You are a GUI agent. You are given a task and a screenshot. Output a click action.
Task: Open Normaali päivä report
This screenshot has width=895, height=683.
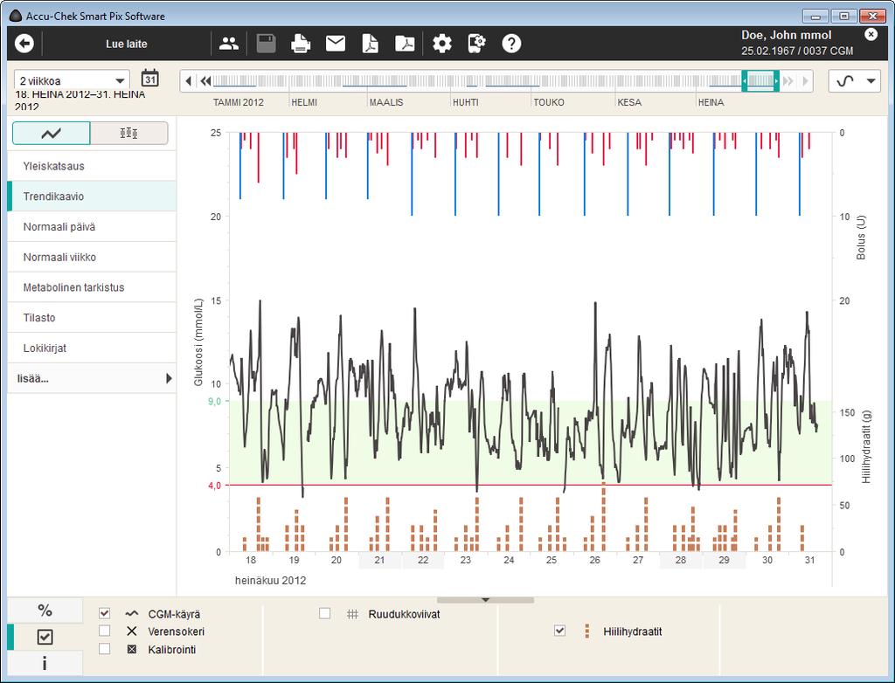91,226
